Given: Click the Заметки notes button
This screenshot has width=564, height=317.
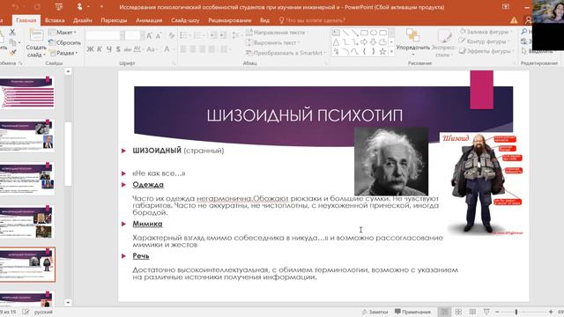Looking at the screenshot, I should pos(375,312).
